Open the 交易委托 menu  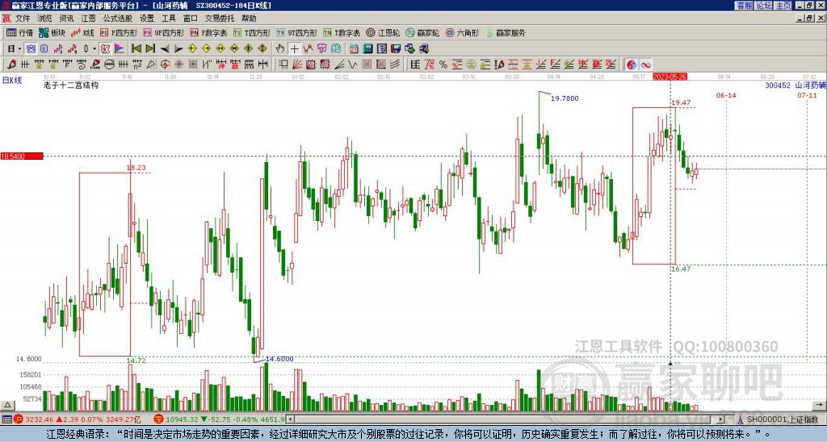[220, 19]
